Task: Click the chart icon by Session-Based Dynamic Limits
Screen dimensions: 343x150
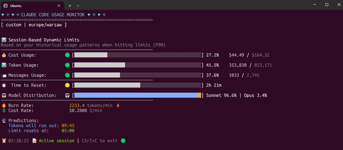Action: point(4,40)
